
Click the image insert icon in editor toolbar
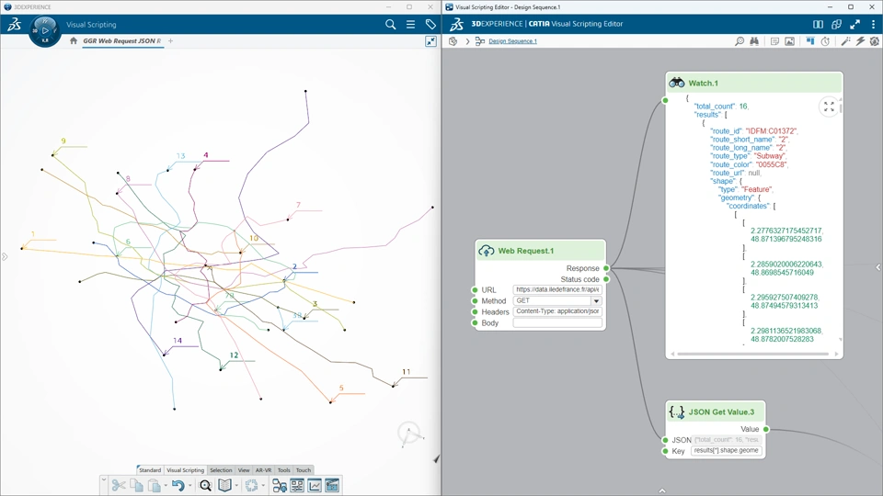[x=789, y=41]
